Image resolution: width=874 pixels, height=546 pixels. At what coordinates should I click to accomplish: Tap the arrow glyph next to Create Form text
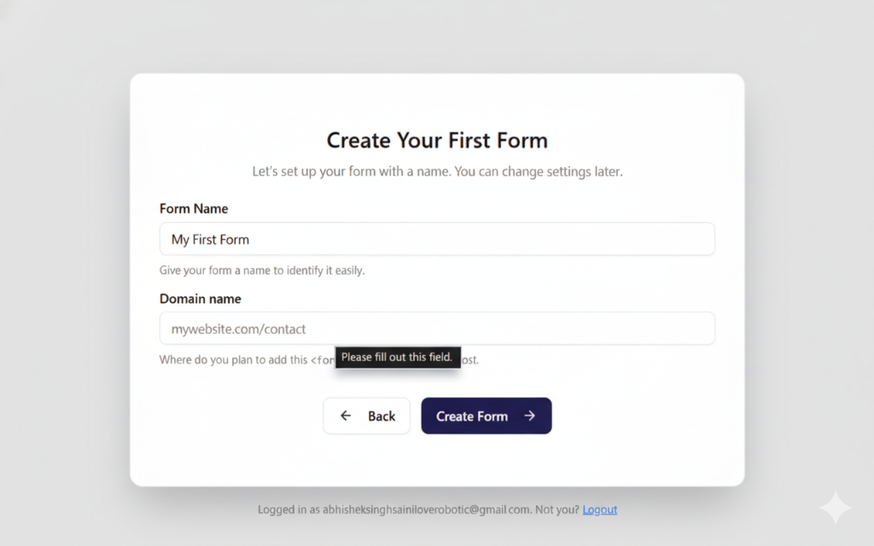pyautogui.click(x=528, y=415)
